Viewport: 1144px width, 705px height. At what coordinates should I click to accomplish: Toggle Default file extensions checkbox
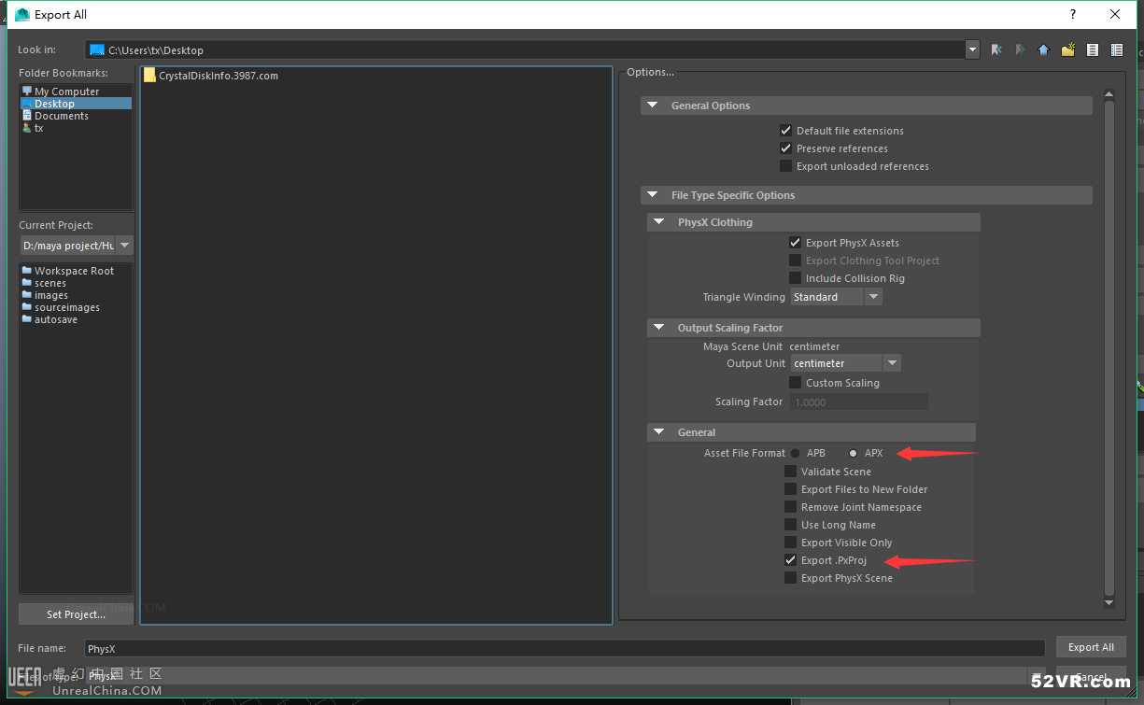click(785, 131)
